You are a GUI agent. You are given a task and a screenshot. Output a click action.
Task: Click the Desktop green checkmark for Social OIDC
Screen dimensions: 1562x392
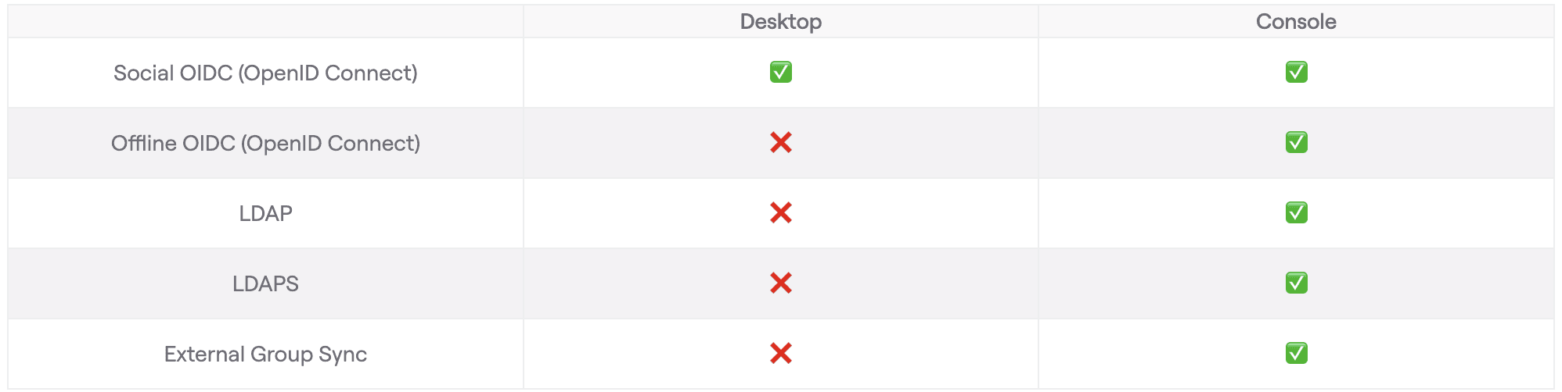[x=780, y=72]
